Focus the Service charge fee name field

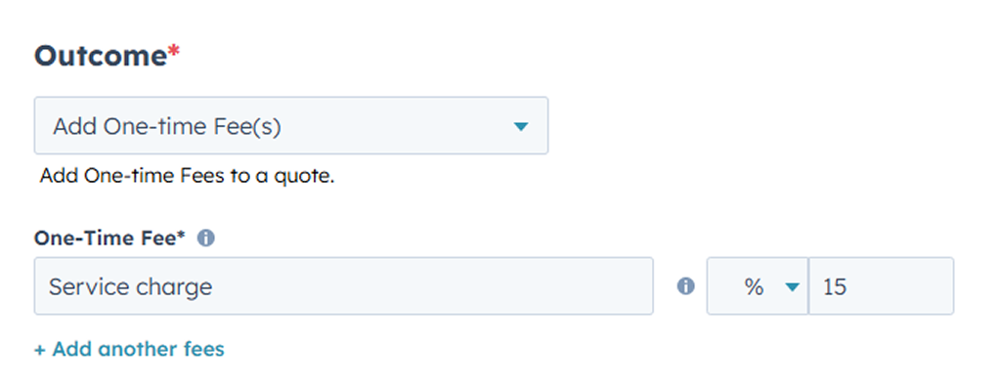(293, 286)
